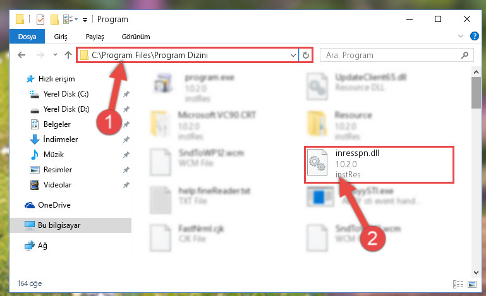Select the inresspn.dll file
This screenshot has height=296, width=486.
tap(379, 164)
